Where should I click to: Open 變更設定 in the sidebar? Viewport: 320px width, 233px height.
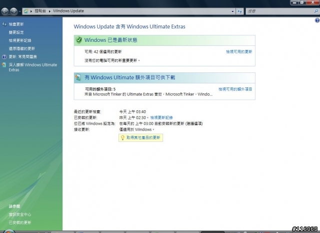click(x=16, y=32)
